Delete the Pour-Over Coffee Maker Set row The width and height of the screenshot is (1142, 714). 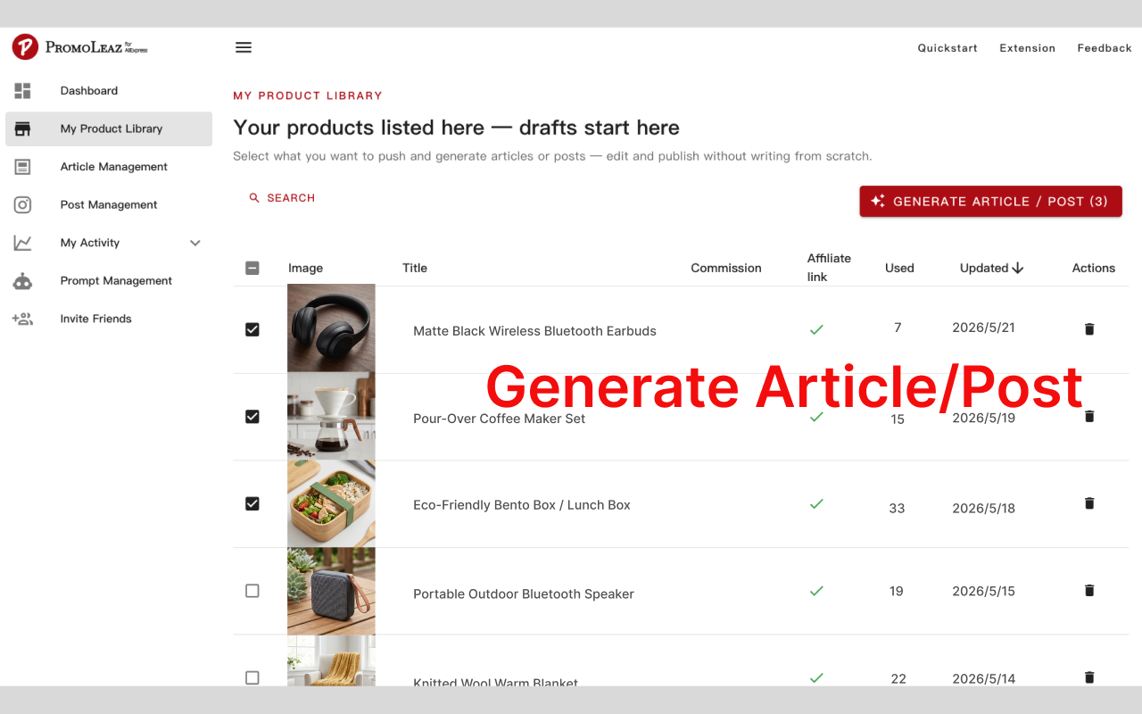[x=1088, y=416]
